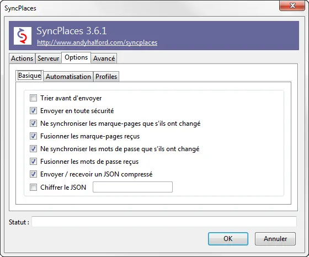Viewport: 309px width, 257px height.
Task: Click the Statut text field
Action: click(164, 222)
